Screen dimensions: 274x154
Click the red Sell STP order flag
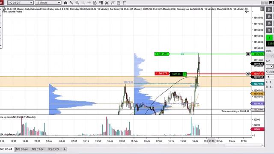coord(162,74)
